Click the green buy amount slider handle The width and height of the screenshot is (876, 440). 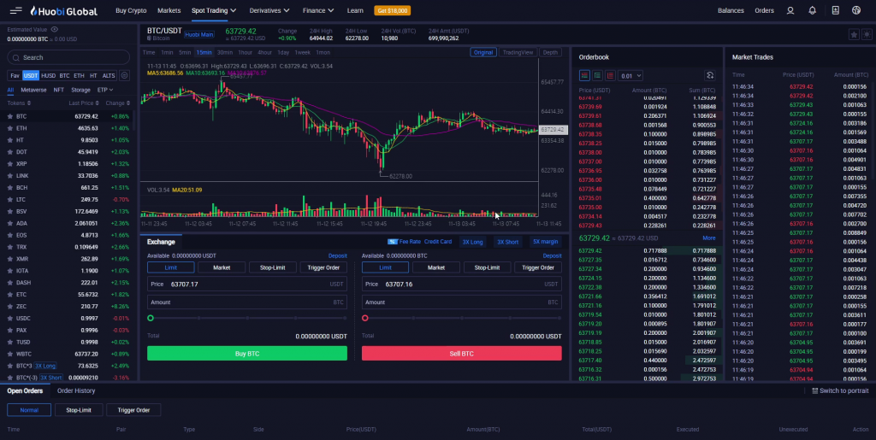(x=151, y=318)
